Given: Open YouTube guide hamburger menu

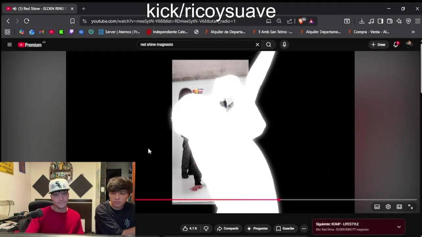Looking at the screenshot, I should (10, 44).
